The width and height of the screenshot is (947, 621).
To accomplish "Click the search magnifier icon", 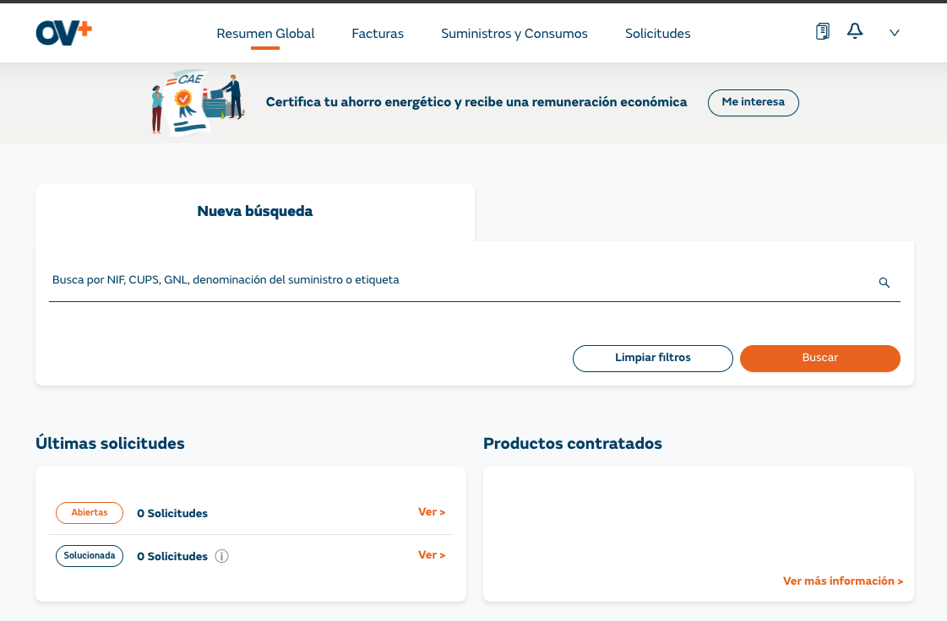I will click(884, 283).
